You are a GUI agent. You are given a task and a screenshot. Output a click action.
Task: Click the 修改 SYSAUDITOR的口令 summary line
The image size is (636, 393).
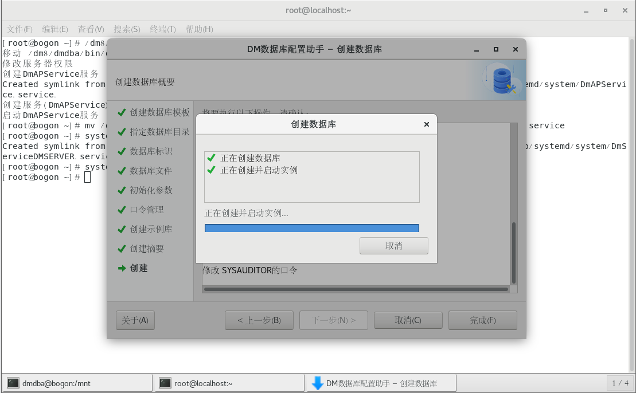[x=250, y=270]
